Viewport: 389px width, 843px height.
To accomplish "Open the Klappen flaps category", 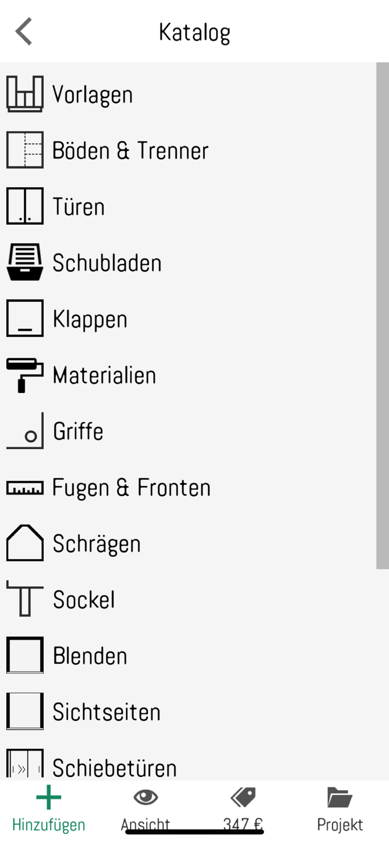I will pos(90,319).
